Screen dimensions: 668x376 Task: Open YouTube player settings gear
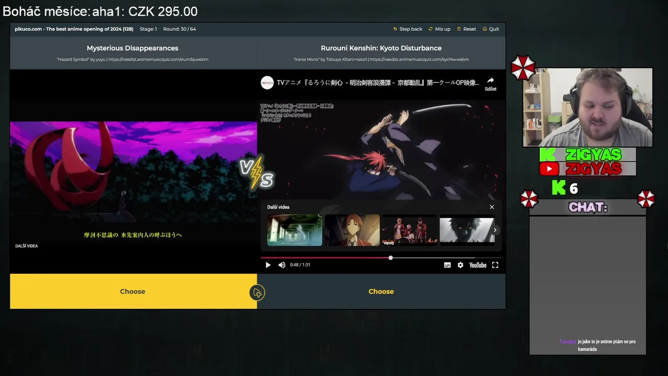pyautogui.click(x=460, y=265)
